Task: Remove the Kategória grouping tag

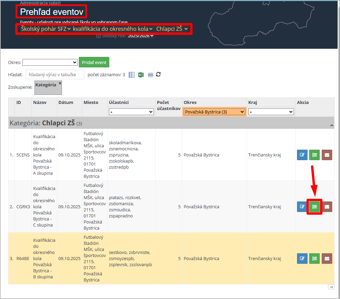Action: [x=60, y=83]
